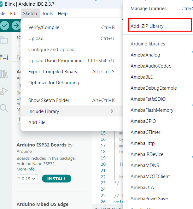The width and height of the screenshot is (193, 209).
Task: Open the Help menu
Action: click(63, 14)
